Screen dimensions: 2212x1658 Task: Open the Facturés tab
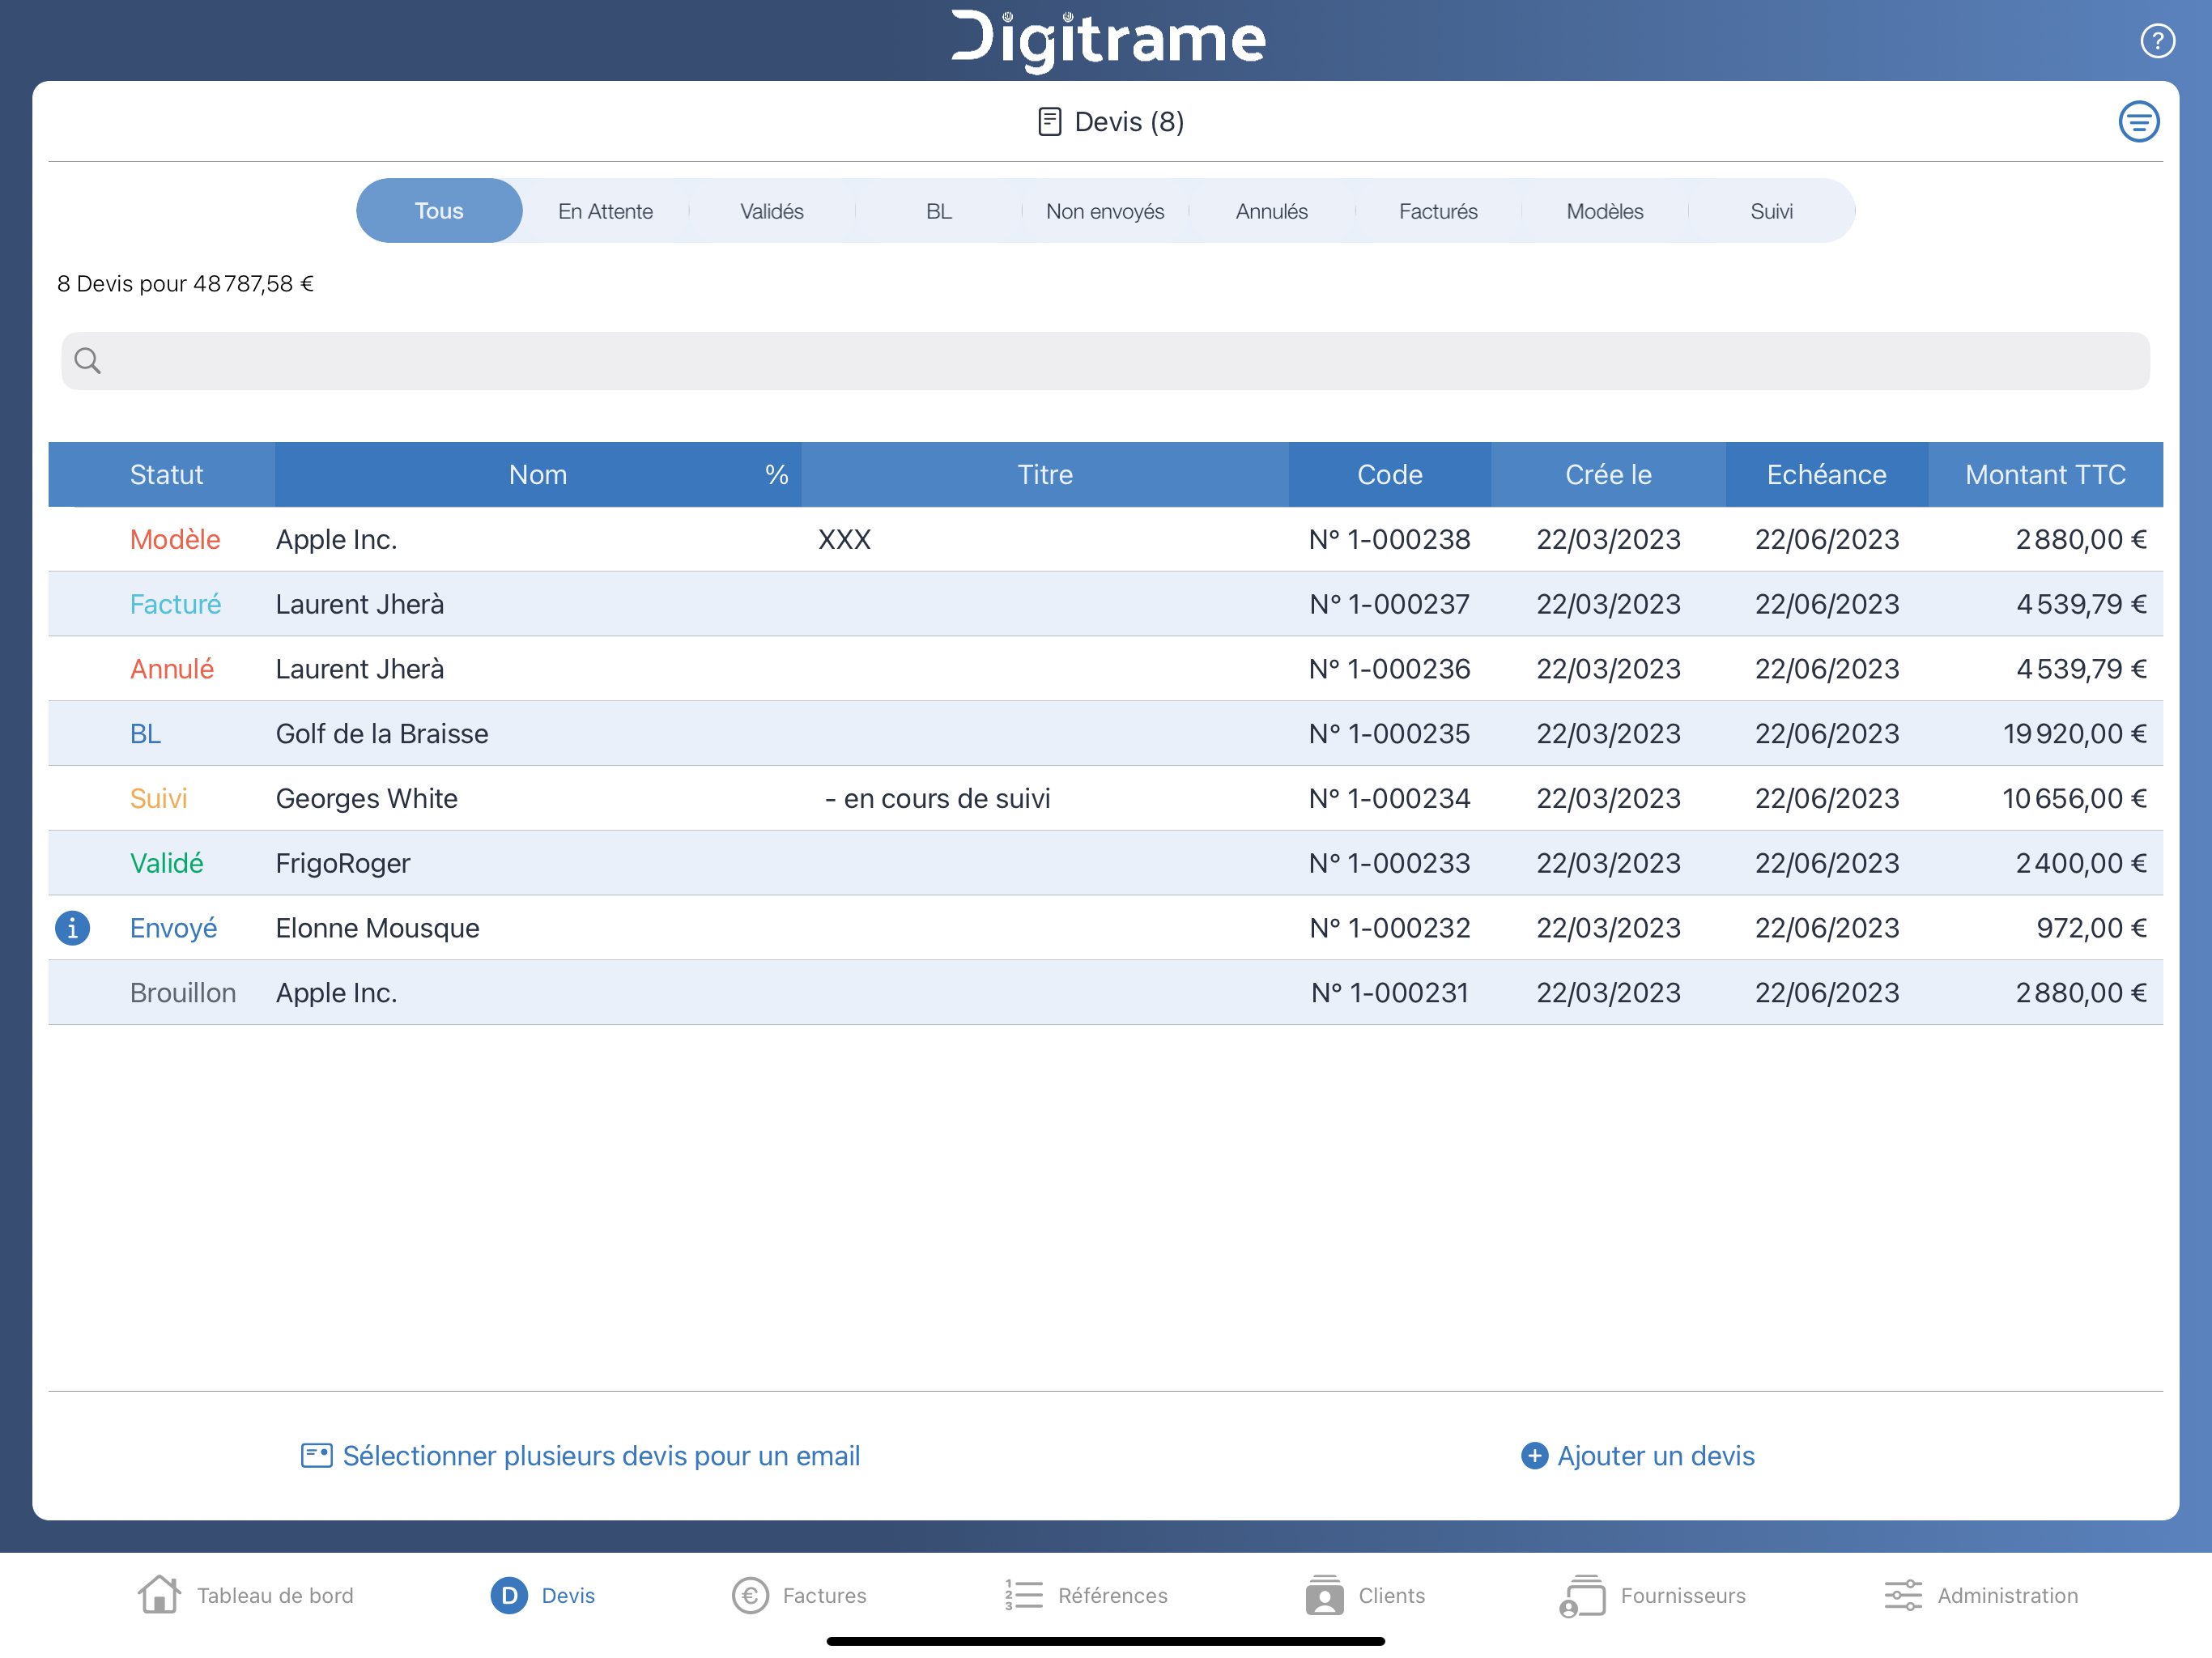1438,211
